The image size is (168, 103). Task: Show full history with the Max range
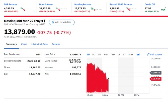[131, 54]
